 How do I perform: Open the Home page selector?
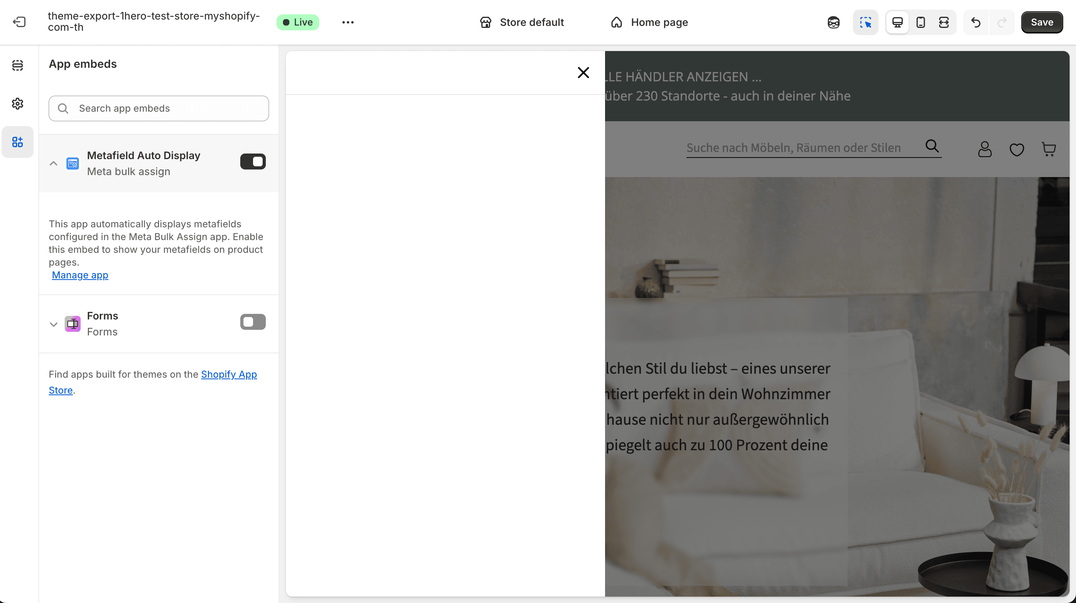tap(649, 22)
